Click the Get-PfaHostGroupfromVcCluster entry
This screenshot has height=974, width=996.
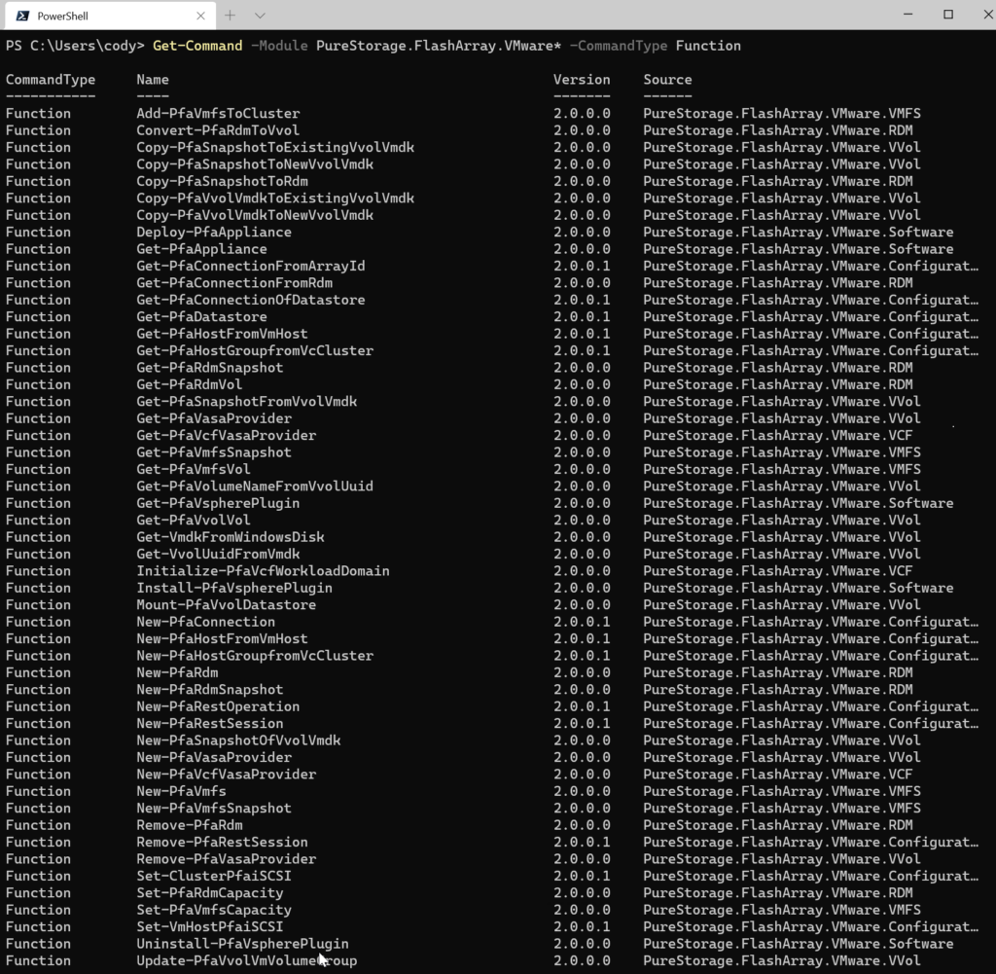pyautogui.click(x=255, y=350)
